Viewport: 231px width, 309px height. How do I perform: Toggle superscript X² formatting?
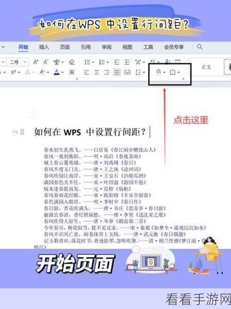(13, 72)
